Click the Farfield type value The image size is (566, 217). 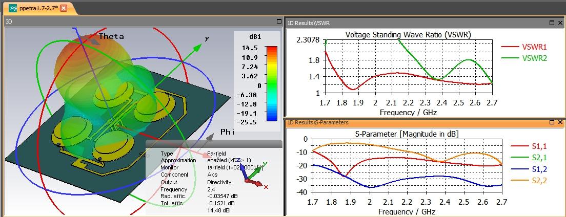pyautogui.click(x=216, y=154)
